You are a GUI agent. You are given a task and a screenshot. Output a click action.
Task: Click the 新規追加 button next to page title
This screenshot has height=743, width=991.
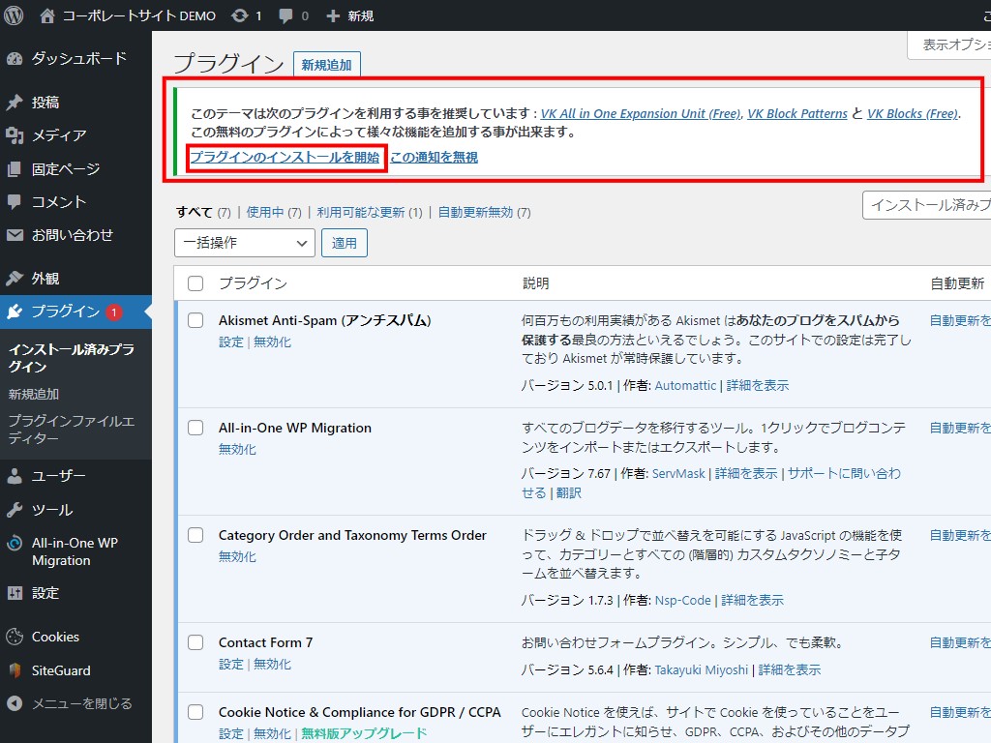(x=327, y=65)
